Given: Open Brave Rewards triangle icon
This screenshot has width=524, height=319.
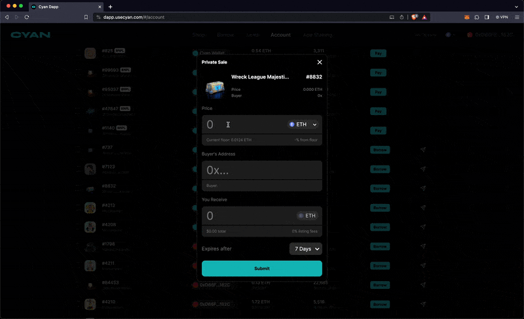Looking at the screenshot, I should tap(424, 17).
